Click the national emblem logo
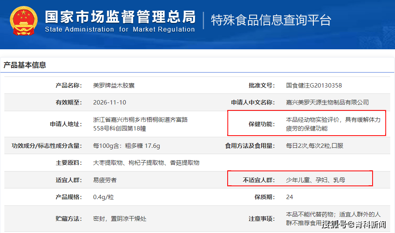 24,21
